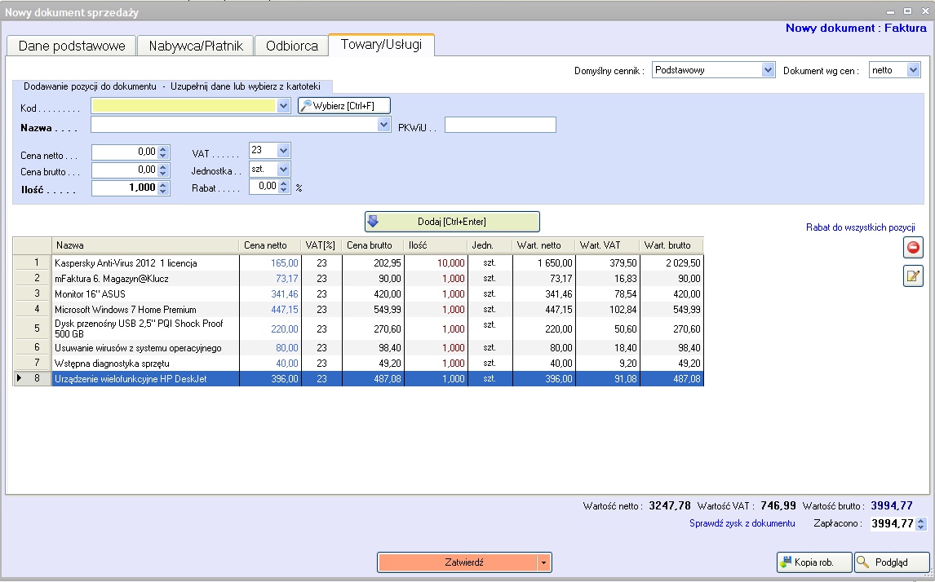Click Rabat do wszystkich pozycji link
This screenshot has width=935, height=582.
pos(860,227)
